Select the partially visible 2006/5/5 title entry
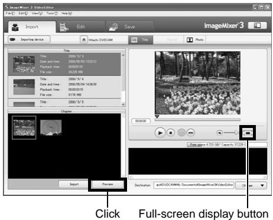 (x=64, y=103)
